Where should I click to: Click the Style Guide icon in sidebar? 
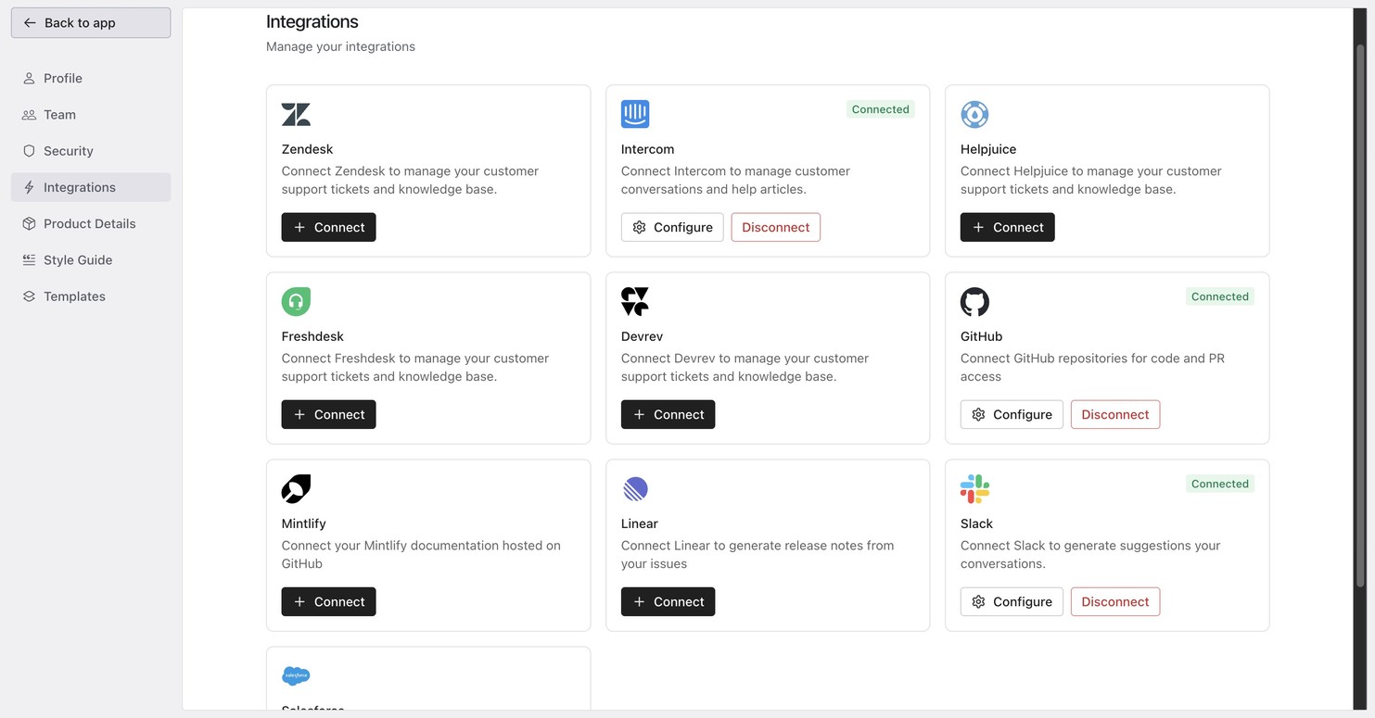pyautogui.click(x=29, y=260)
